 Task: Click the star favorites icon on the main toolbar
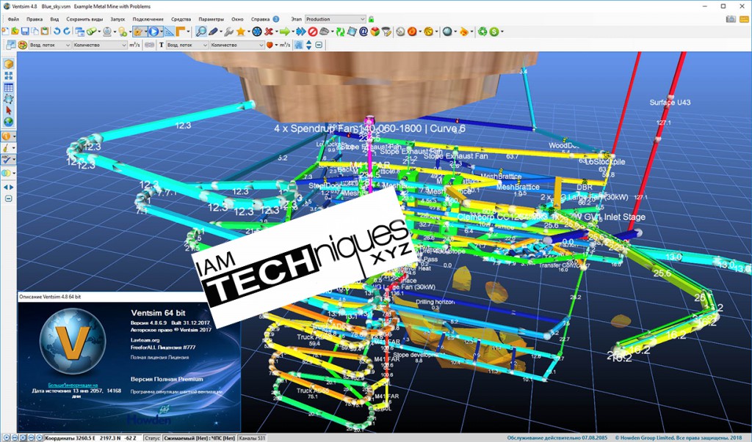click(x=242, y=32)
